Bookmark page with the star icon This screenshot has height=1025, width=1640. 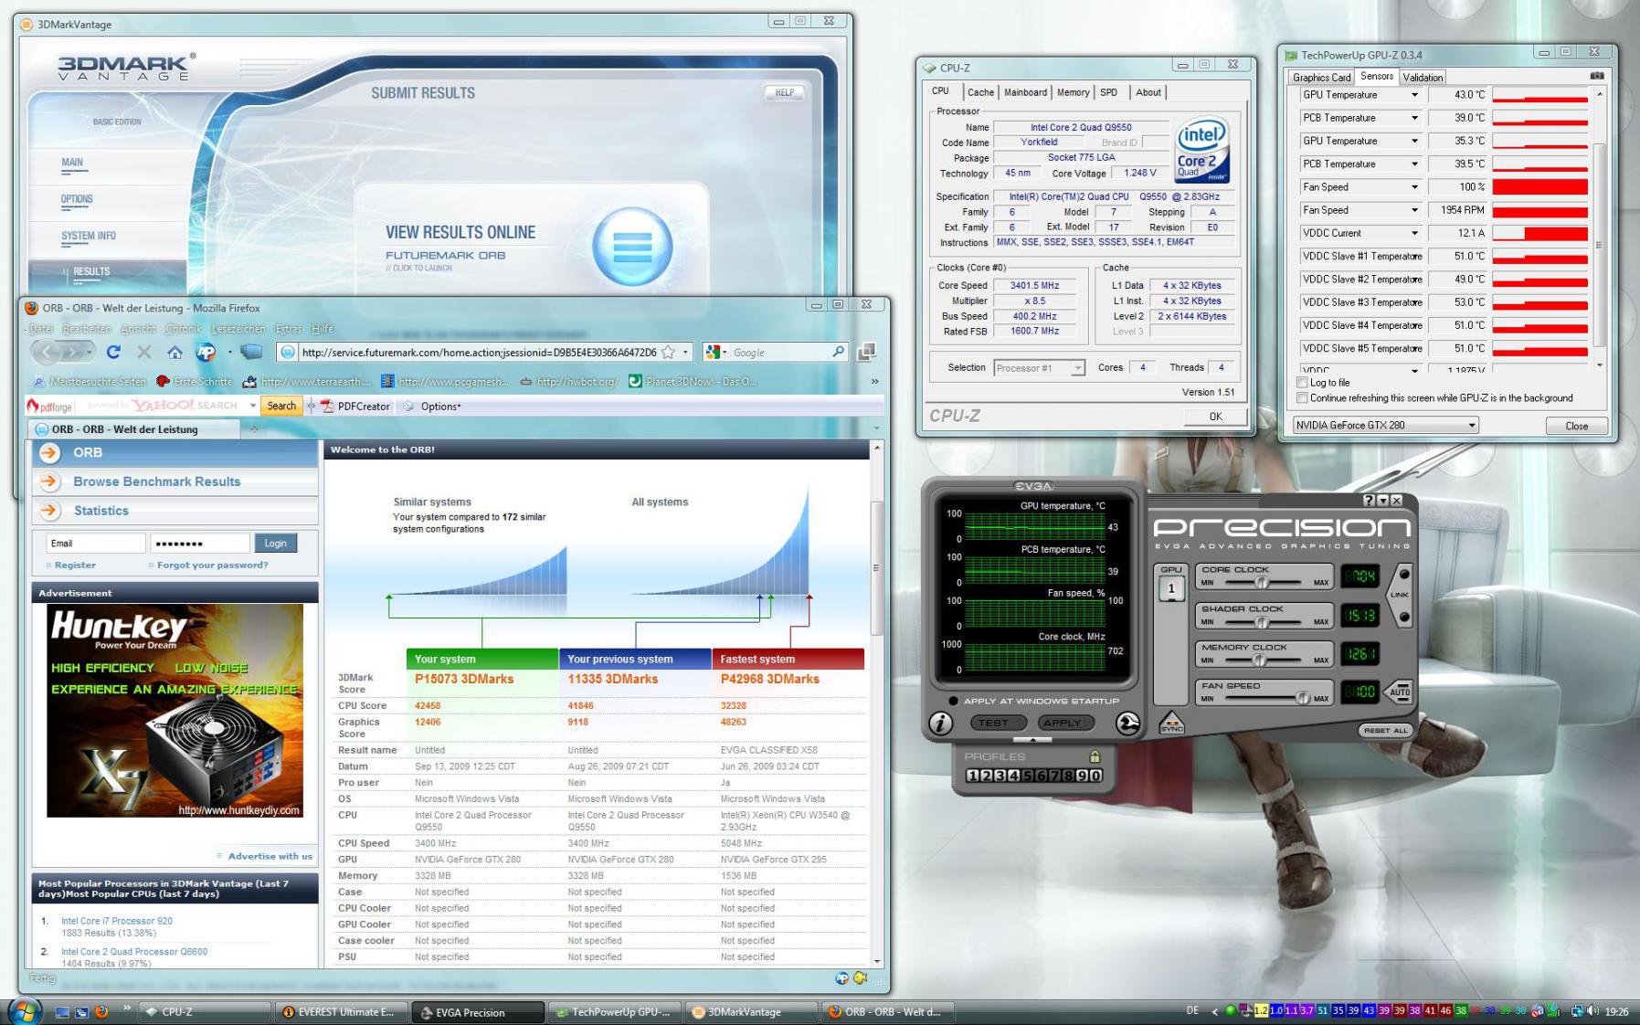tap(668, 352)
